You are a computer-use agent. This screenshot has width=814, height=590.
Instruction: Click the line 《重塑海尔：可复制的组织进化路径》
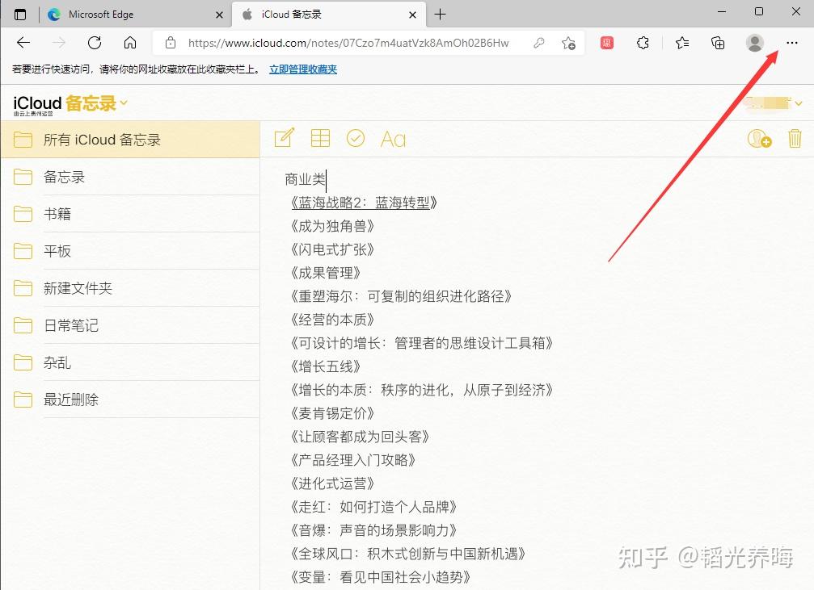tap(401, 296)
